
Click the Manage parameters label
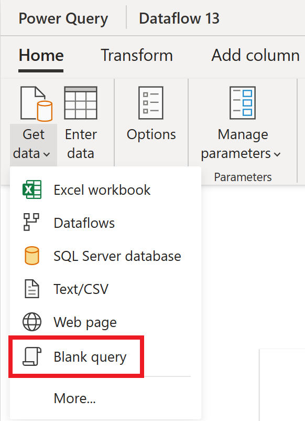pyautogui.click(x=241, y=144)
